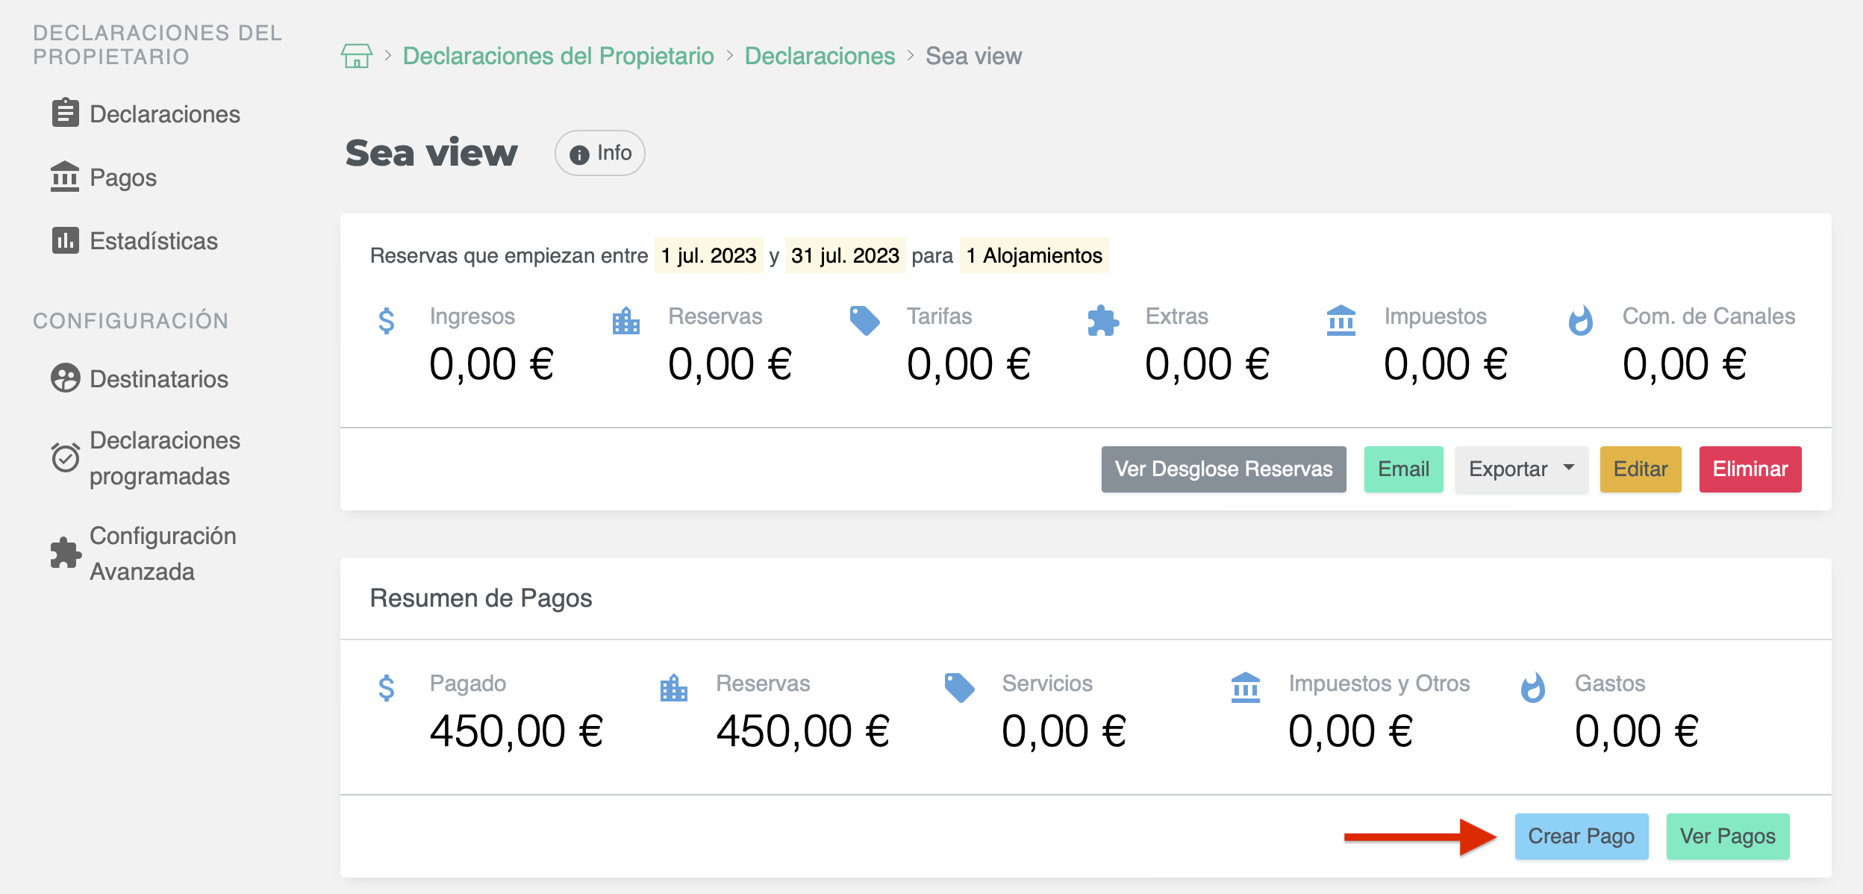Image resolution: width=1863 pixels, height=894 pixels.
Task: Click the Extras puzzle icon
Action: 1102,322
